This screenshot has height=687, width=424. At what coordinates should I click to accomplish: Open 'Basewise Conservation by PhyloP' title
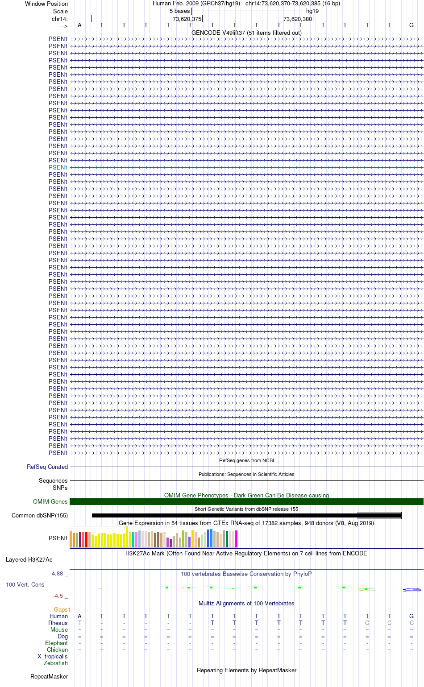(246, 574)
